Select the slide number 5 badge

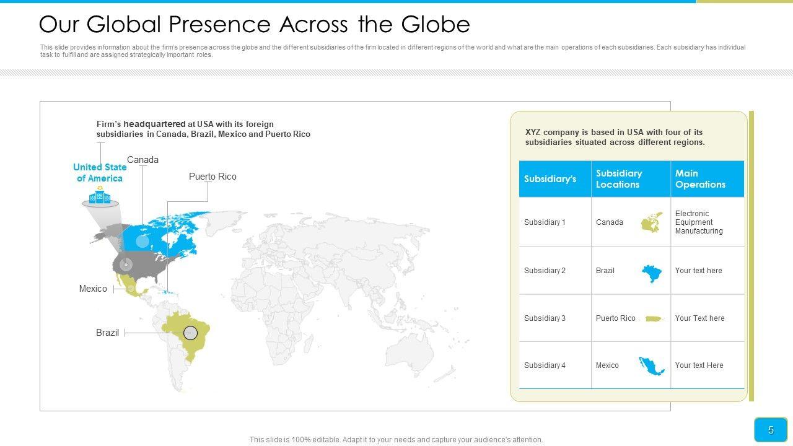pos(771,430)
